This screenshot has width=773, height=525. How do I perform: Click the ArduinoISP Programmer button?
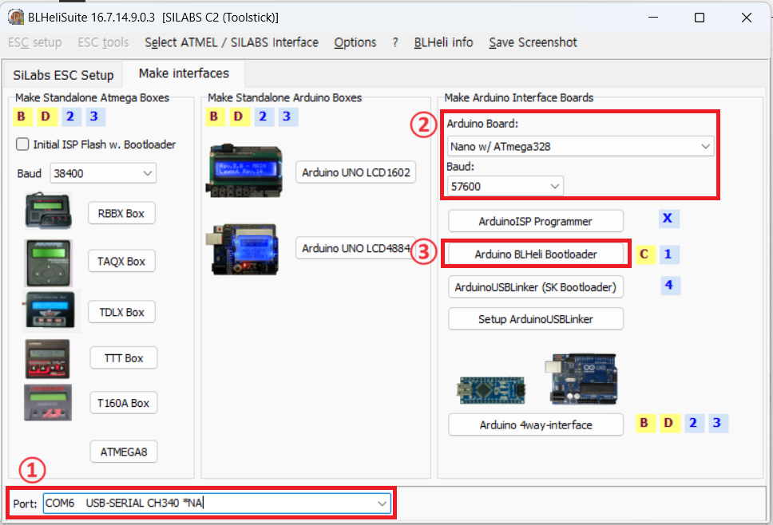click(535, 222)
